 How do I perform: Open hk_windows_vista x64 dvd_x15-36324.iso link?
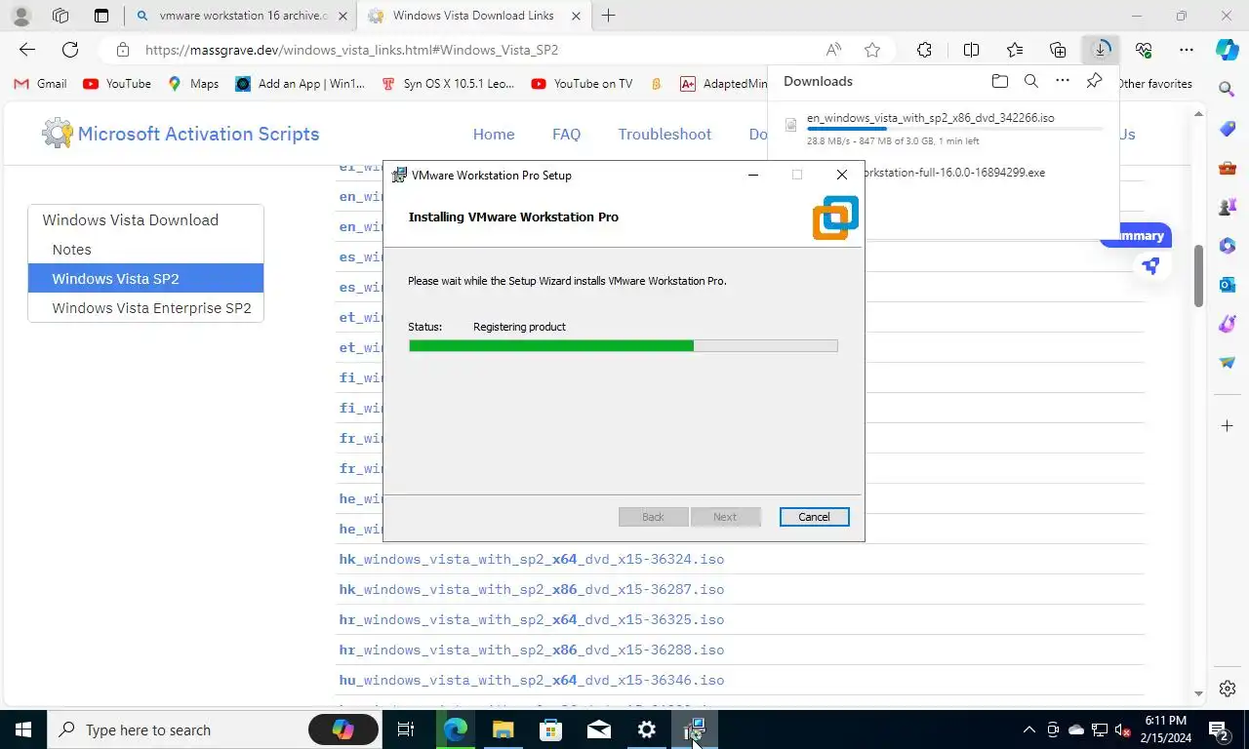point(531,560)
